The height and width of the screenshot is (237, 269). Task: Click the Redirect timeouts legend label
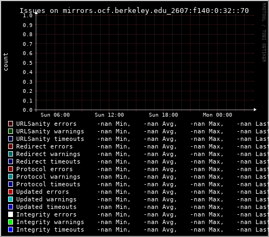tap(48, 161)
